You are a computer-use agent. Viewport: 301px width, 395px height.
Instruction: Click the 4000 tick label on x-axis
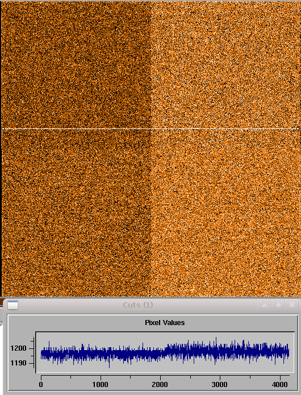tap(279, 384)
